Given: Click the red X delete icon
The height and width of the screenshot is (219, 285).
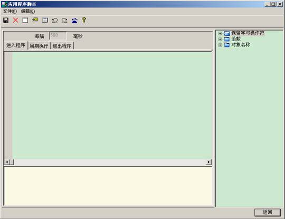Looking at the screenshot, I should [16, 20].
